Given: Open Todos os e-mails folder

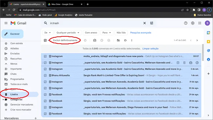Looking at the screenshot, I should pos(19,84).
